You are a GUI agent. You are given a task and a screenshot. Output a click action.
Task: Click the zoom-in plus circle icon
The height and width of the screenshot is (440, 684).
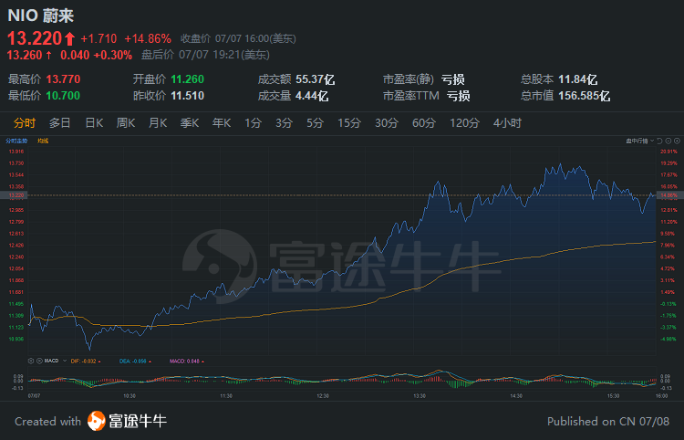[677, 141]
